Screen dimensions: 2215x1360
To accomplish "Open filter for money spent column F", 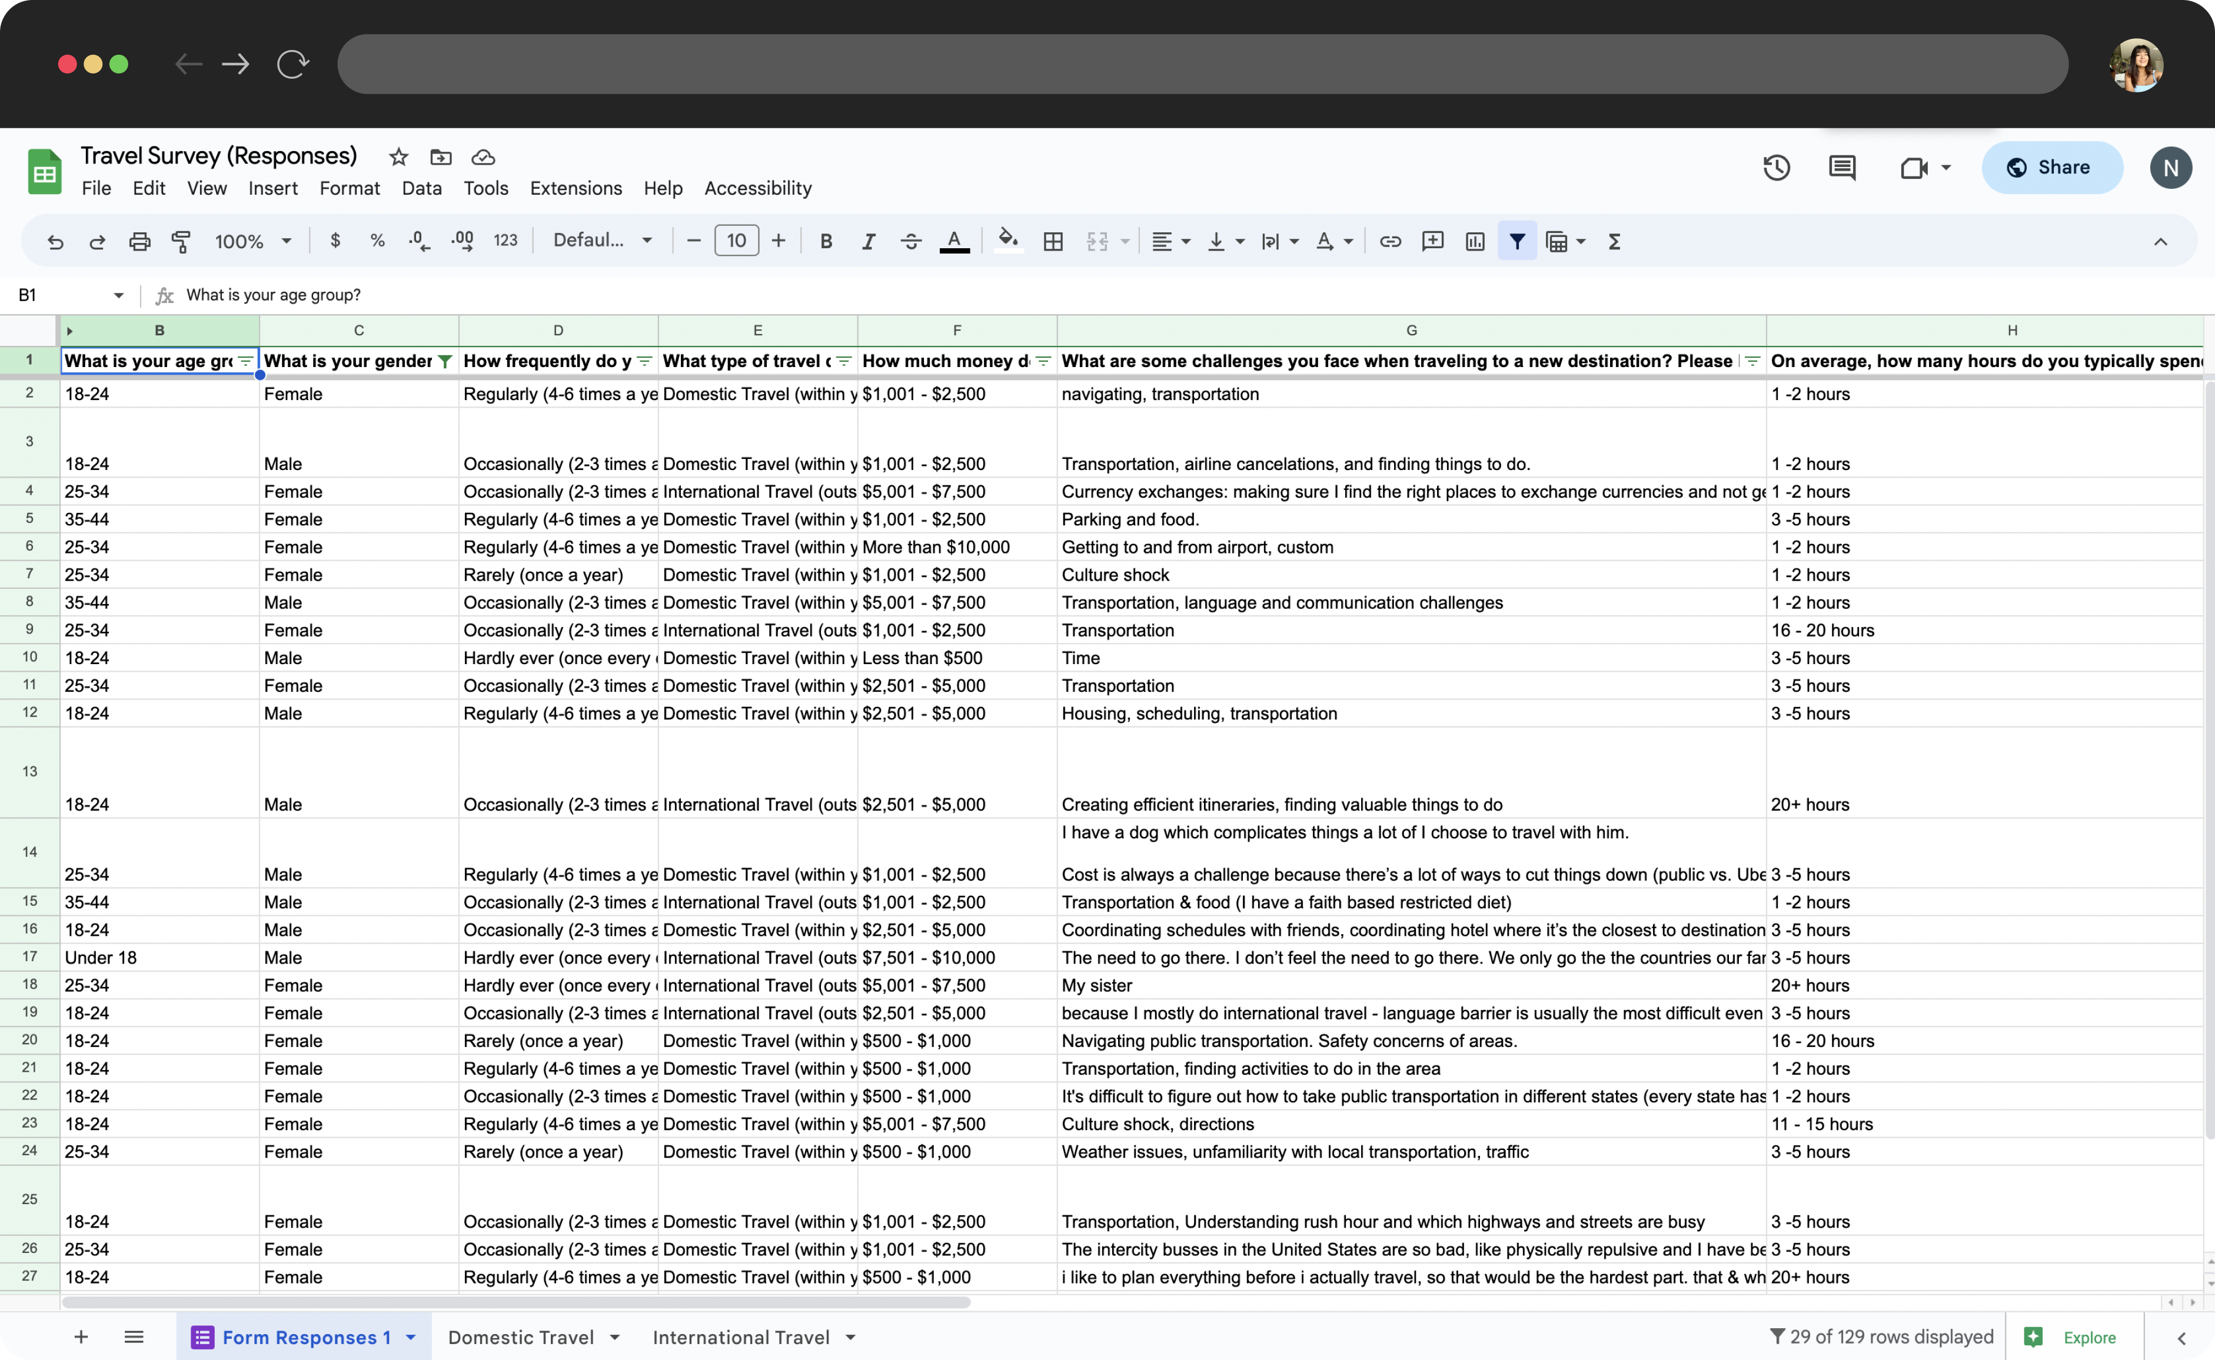I will [x=1043, y=361].
